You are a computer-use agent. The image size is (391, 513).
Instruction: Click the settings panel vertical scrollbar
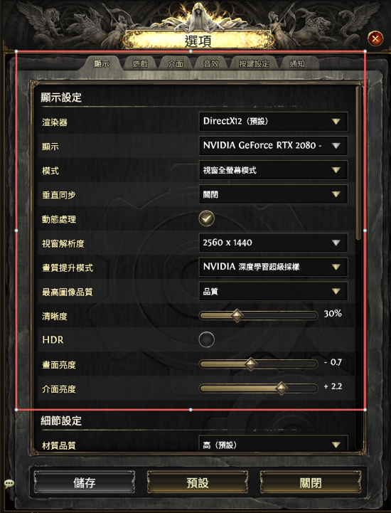[x=358, y=163]
